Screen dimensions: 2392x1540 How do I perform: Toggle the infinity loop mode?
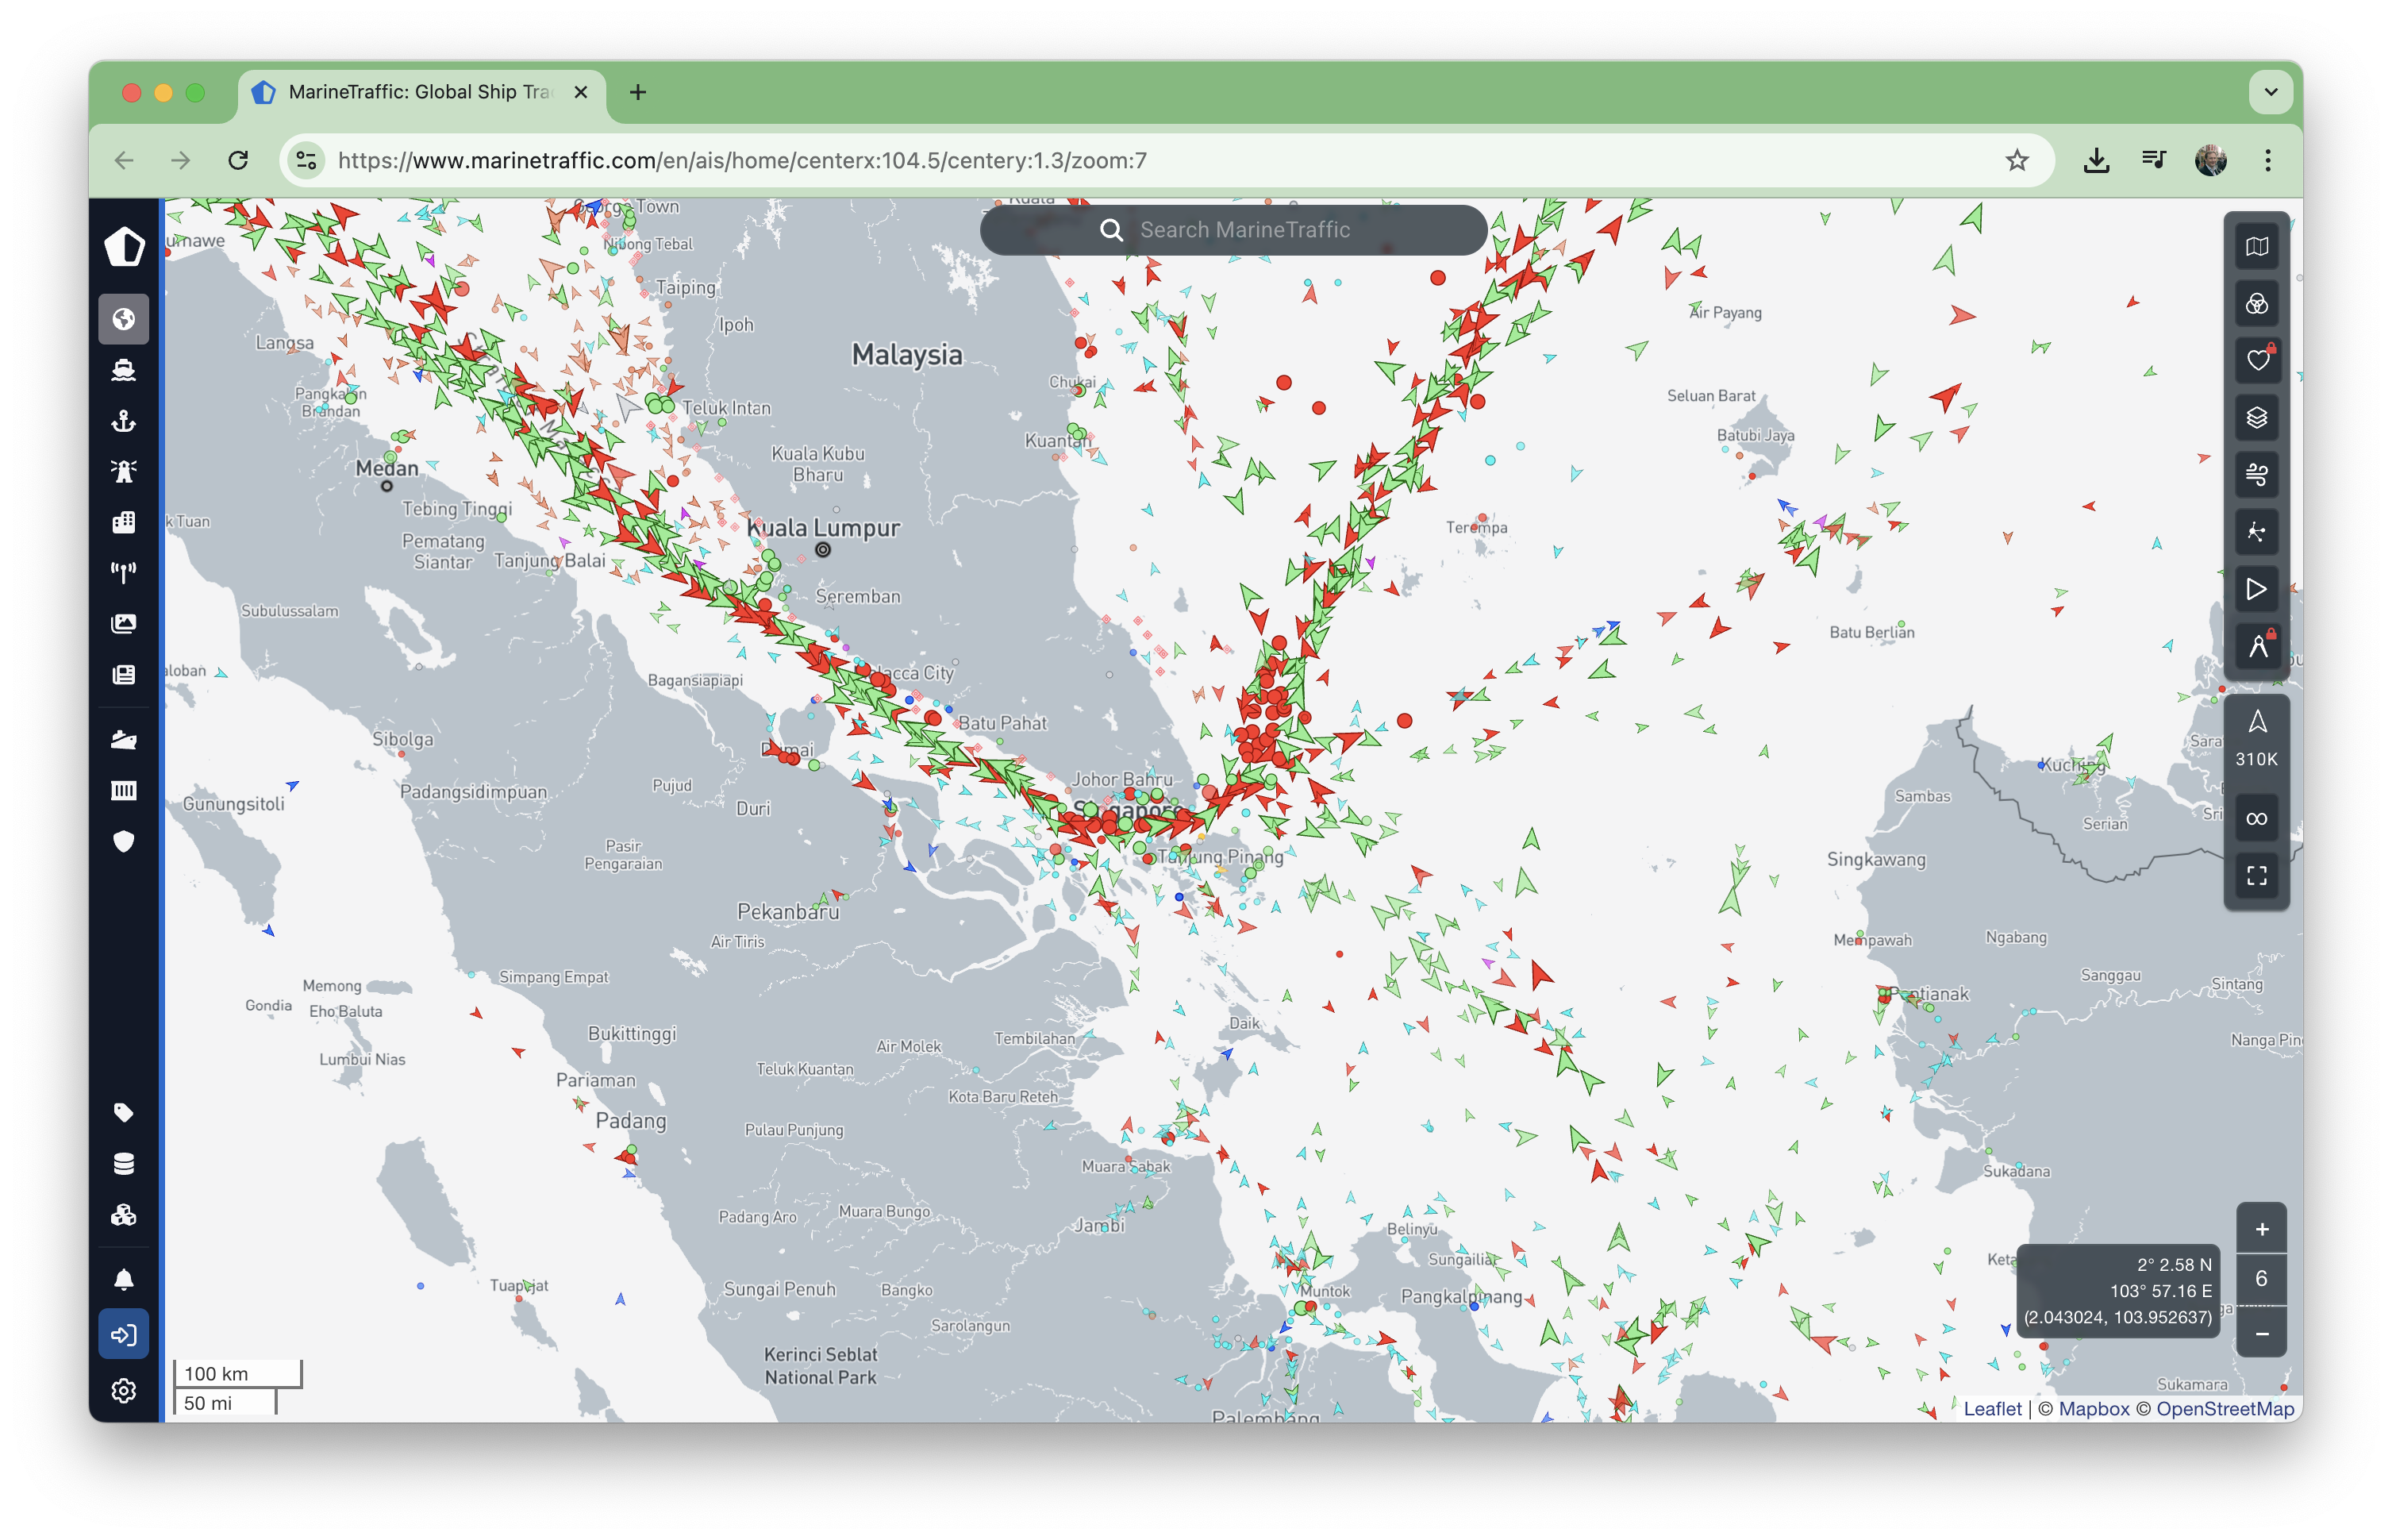click(2257, 817)
